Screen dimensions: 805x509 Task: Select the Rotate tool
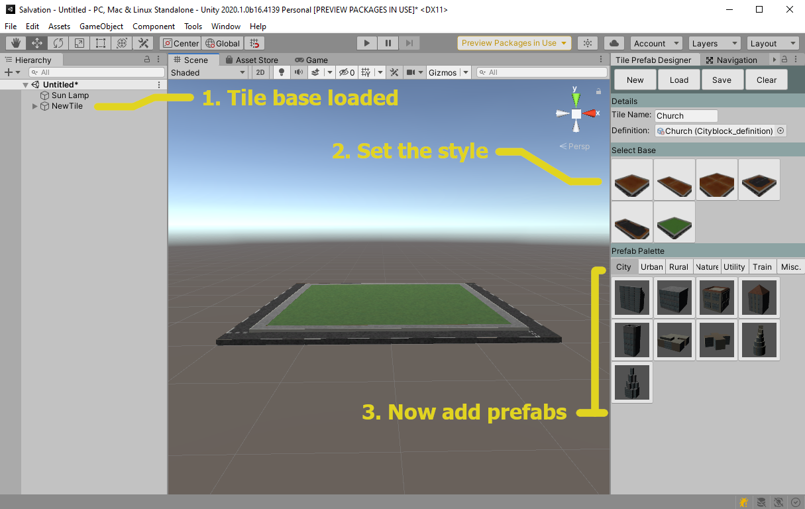58,43
